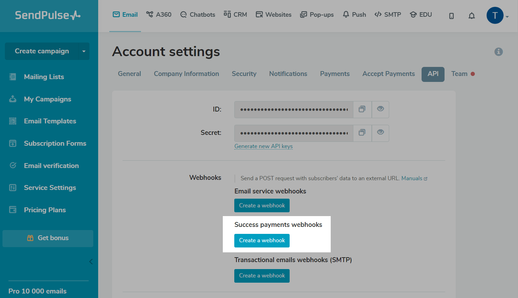This screenshot has width=518, height=298.
Task: Show the hidden API Secret
Action: click(x=380, y=133)
